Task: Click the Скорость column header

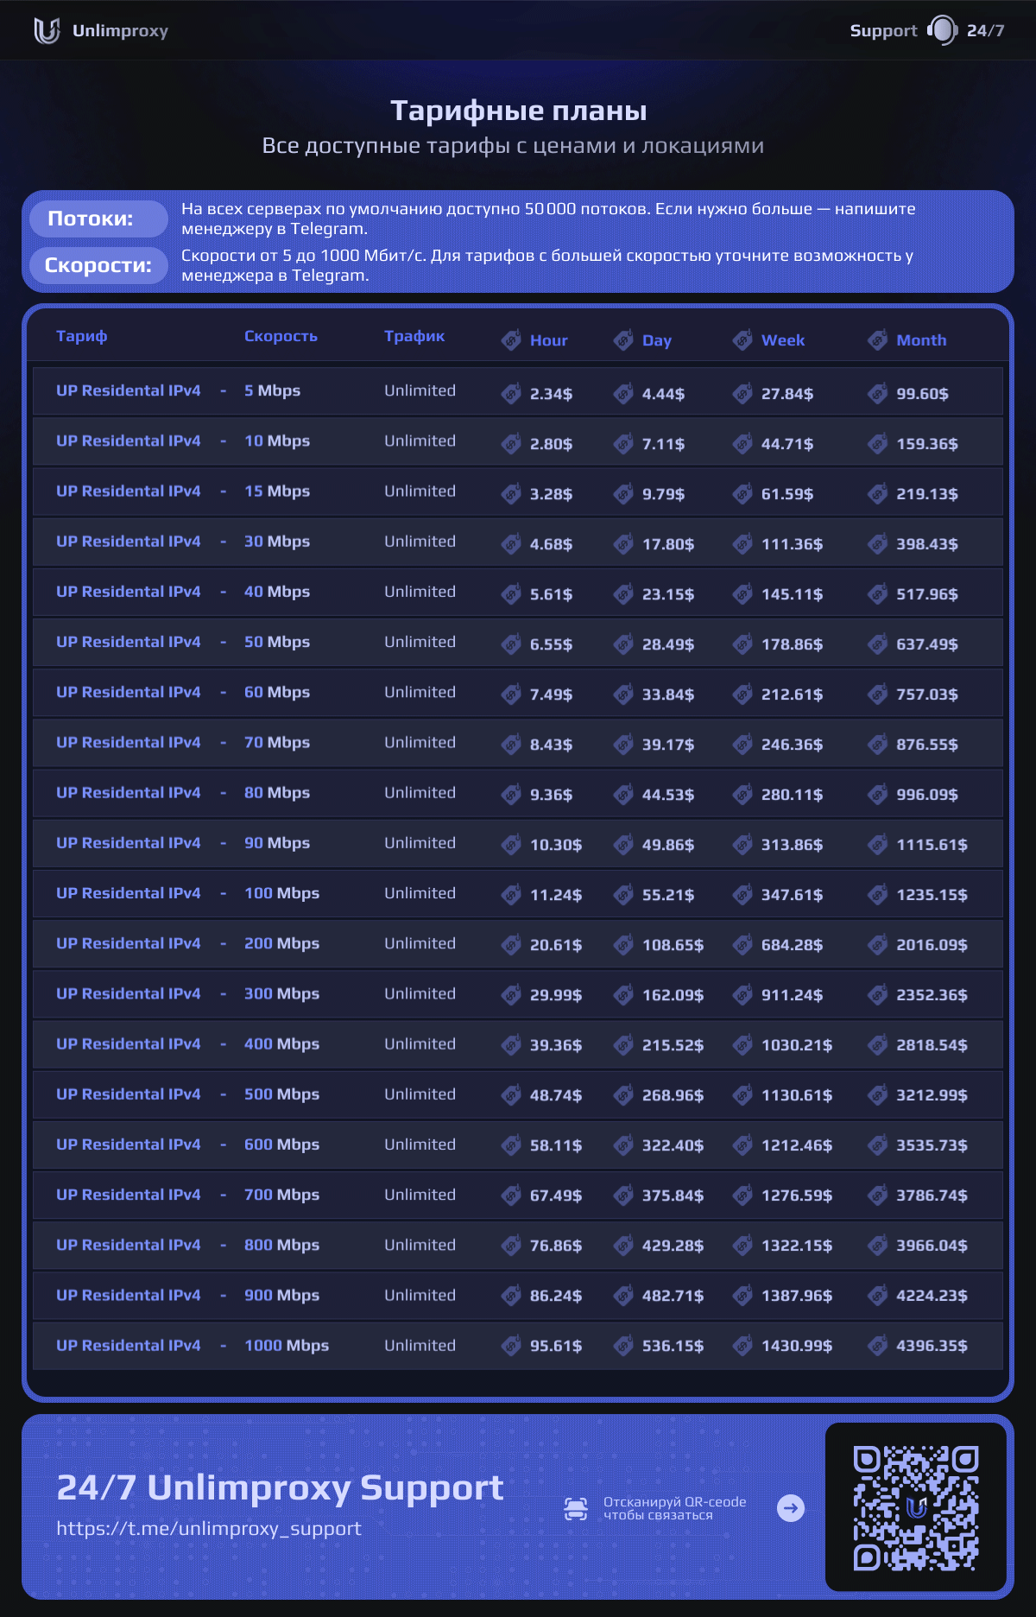Action: [281, 336]
